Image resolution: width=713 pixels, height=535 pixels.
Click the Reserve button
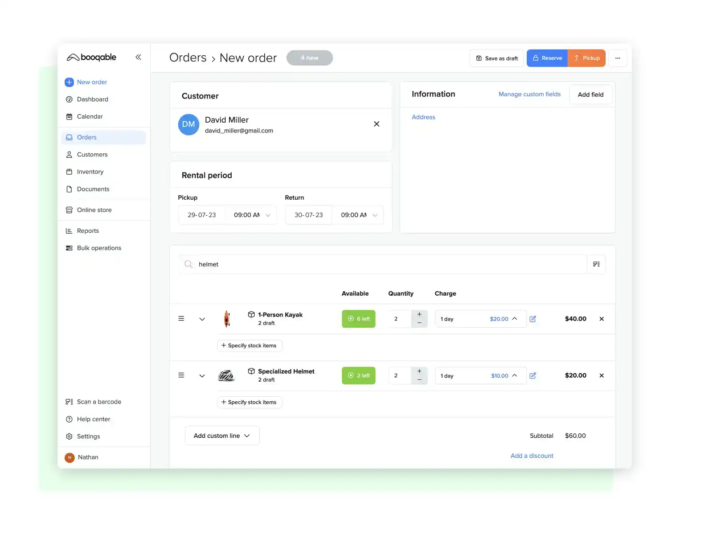547,58
